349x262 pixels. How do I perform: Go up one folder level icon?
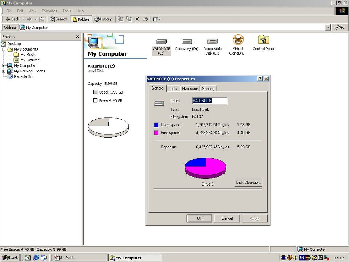42,19
